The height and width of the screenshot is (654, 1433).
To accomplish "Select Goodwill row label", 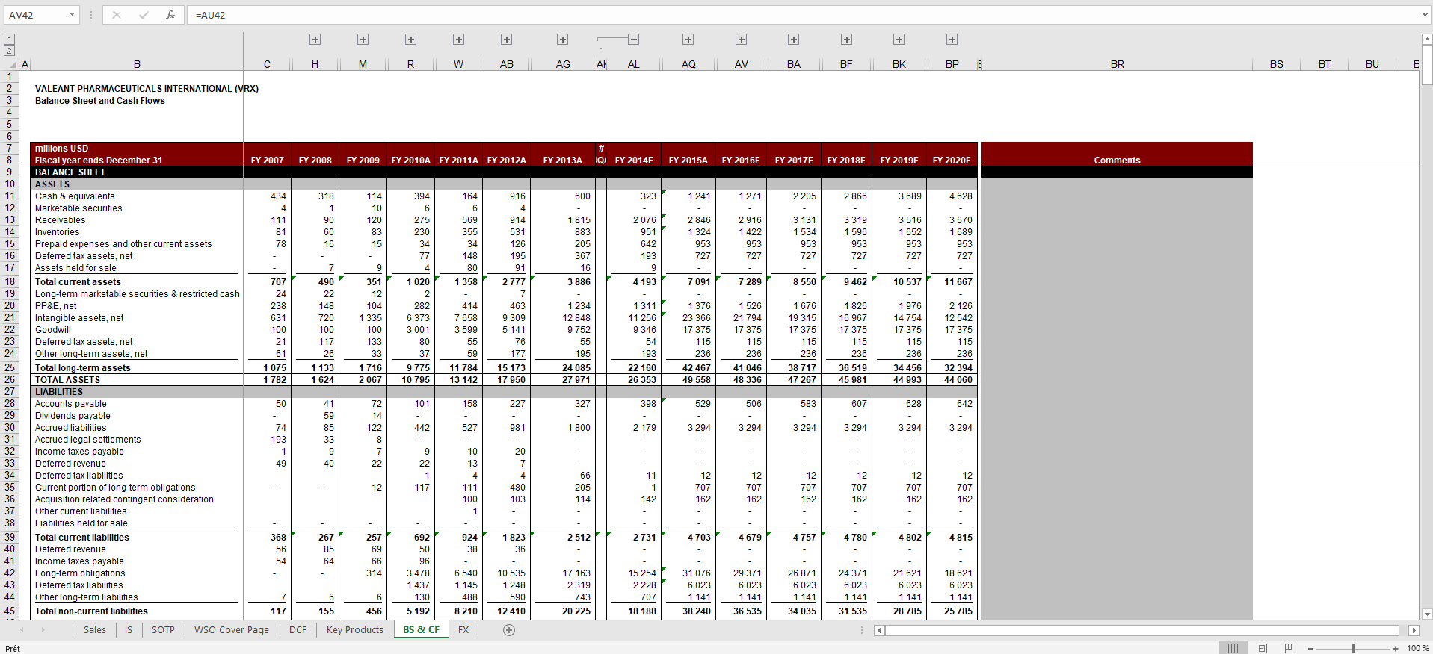I will (x=53, y=330).
